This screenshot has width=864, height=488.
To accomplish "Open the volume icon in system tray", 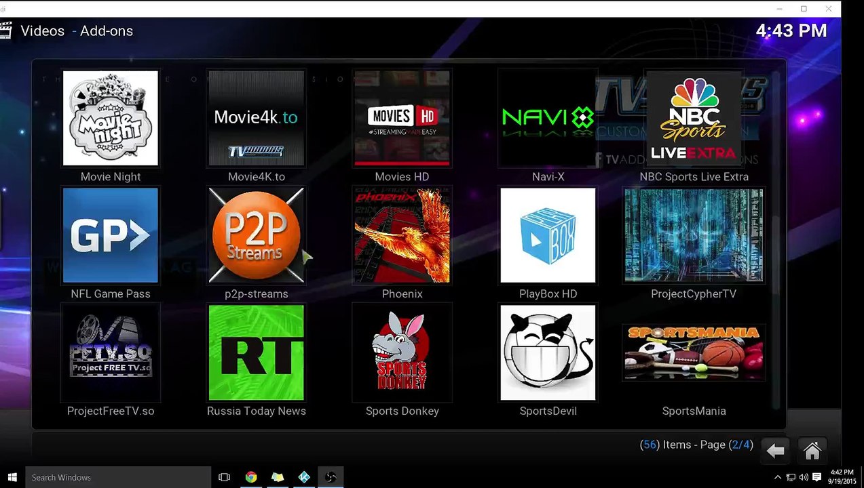I will point(804,477).
